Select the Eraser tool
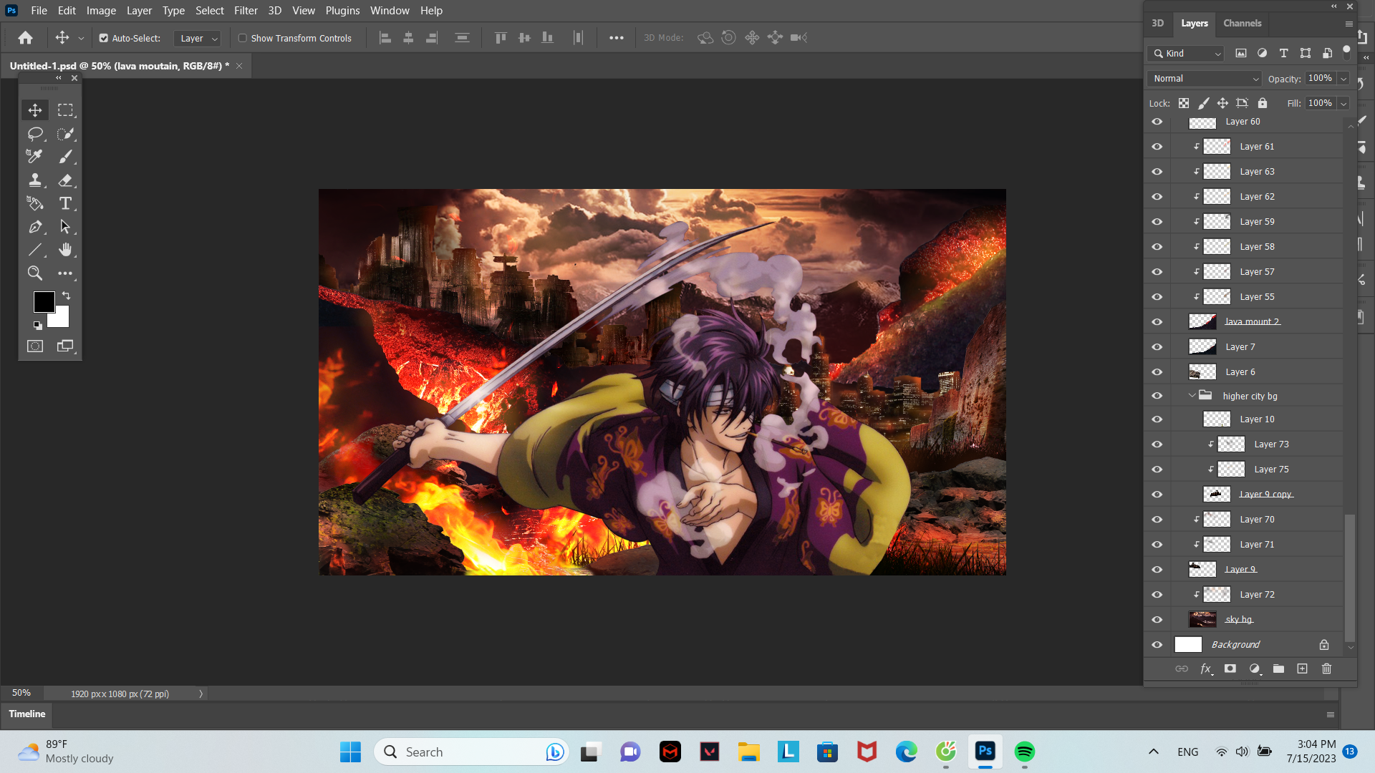Viewport: 1375px width, 773px height. pos(65,180)
